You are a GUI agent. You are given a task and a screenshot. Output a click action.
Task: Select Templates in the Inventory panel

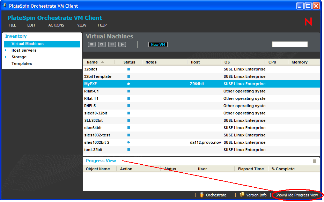point(22,63)
